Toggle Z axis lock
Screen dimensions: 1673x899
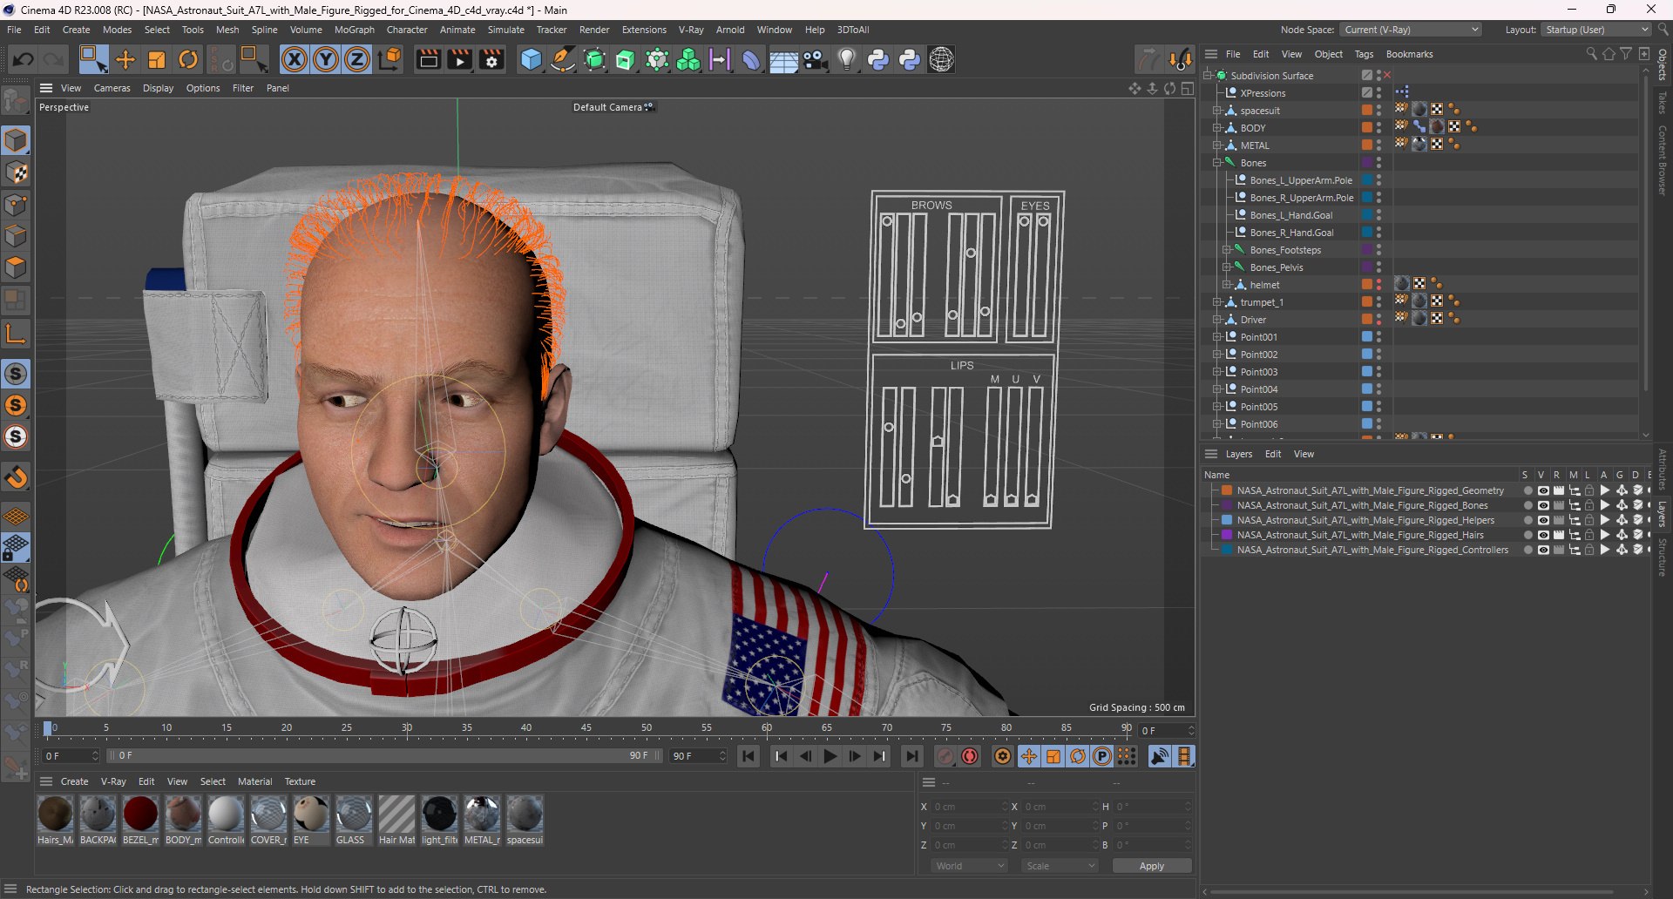click(x=357, y=59)
